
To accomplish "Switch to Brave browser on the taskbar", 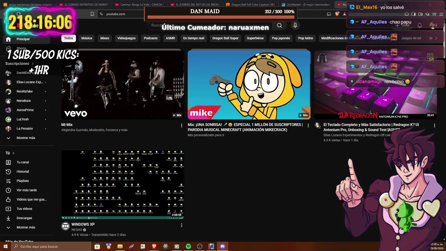I will (154, 246).
